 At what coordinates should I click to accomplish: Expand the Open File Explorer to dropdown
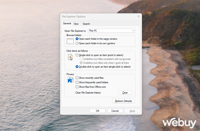[112, 30]
